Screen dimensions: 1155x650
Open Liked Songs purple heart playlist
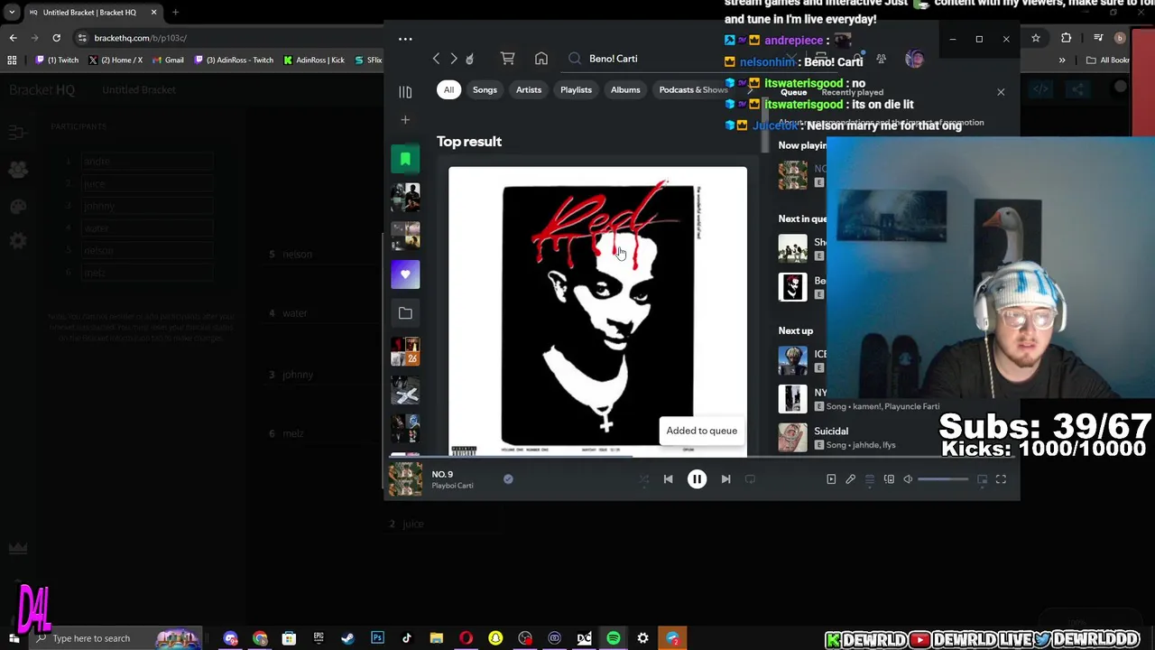pos(405,274)
